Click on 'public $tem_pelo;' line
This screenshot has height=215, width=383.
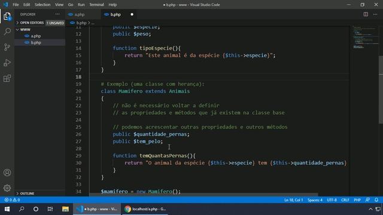(138, 142)
